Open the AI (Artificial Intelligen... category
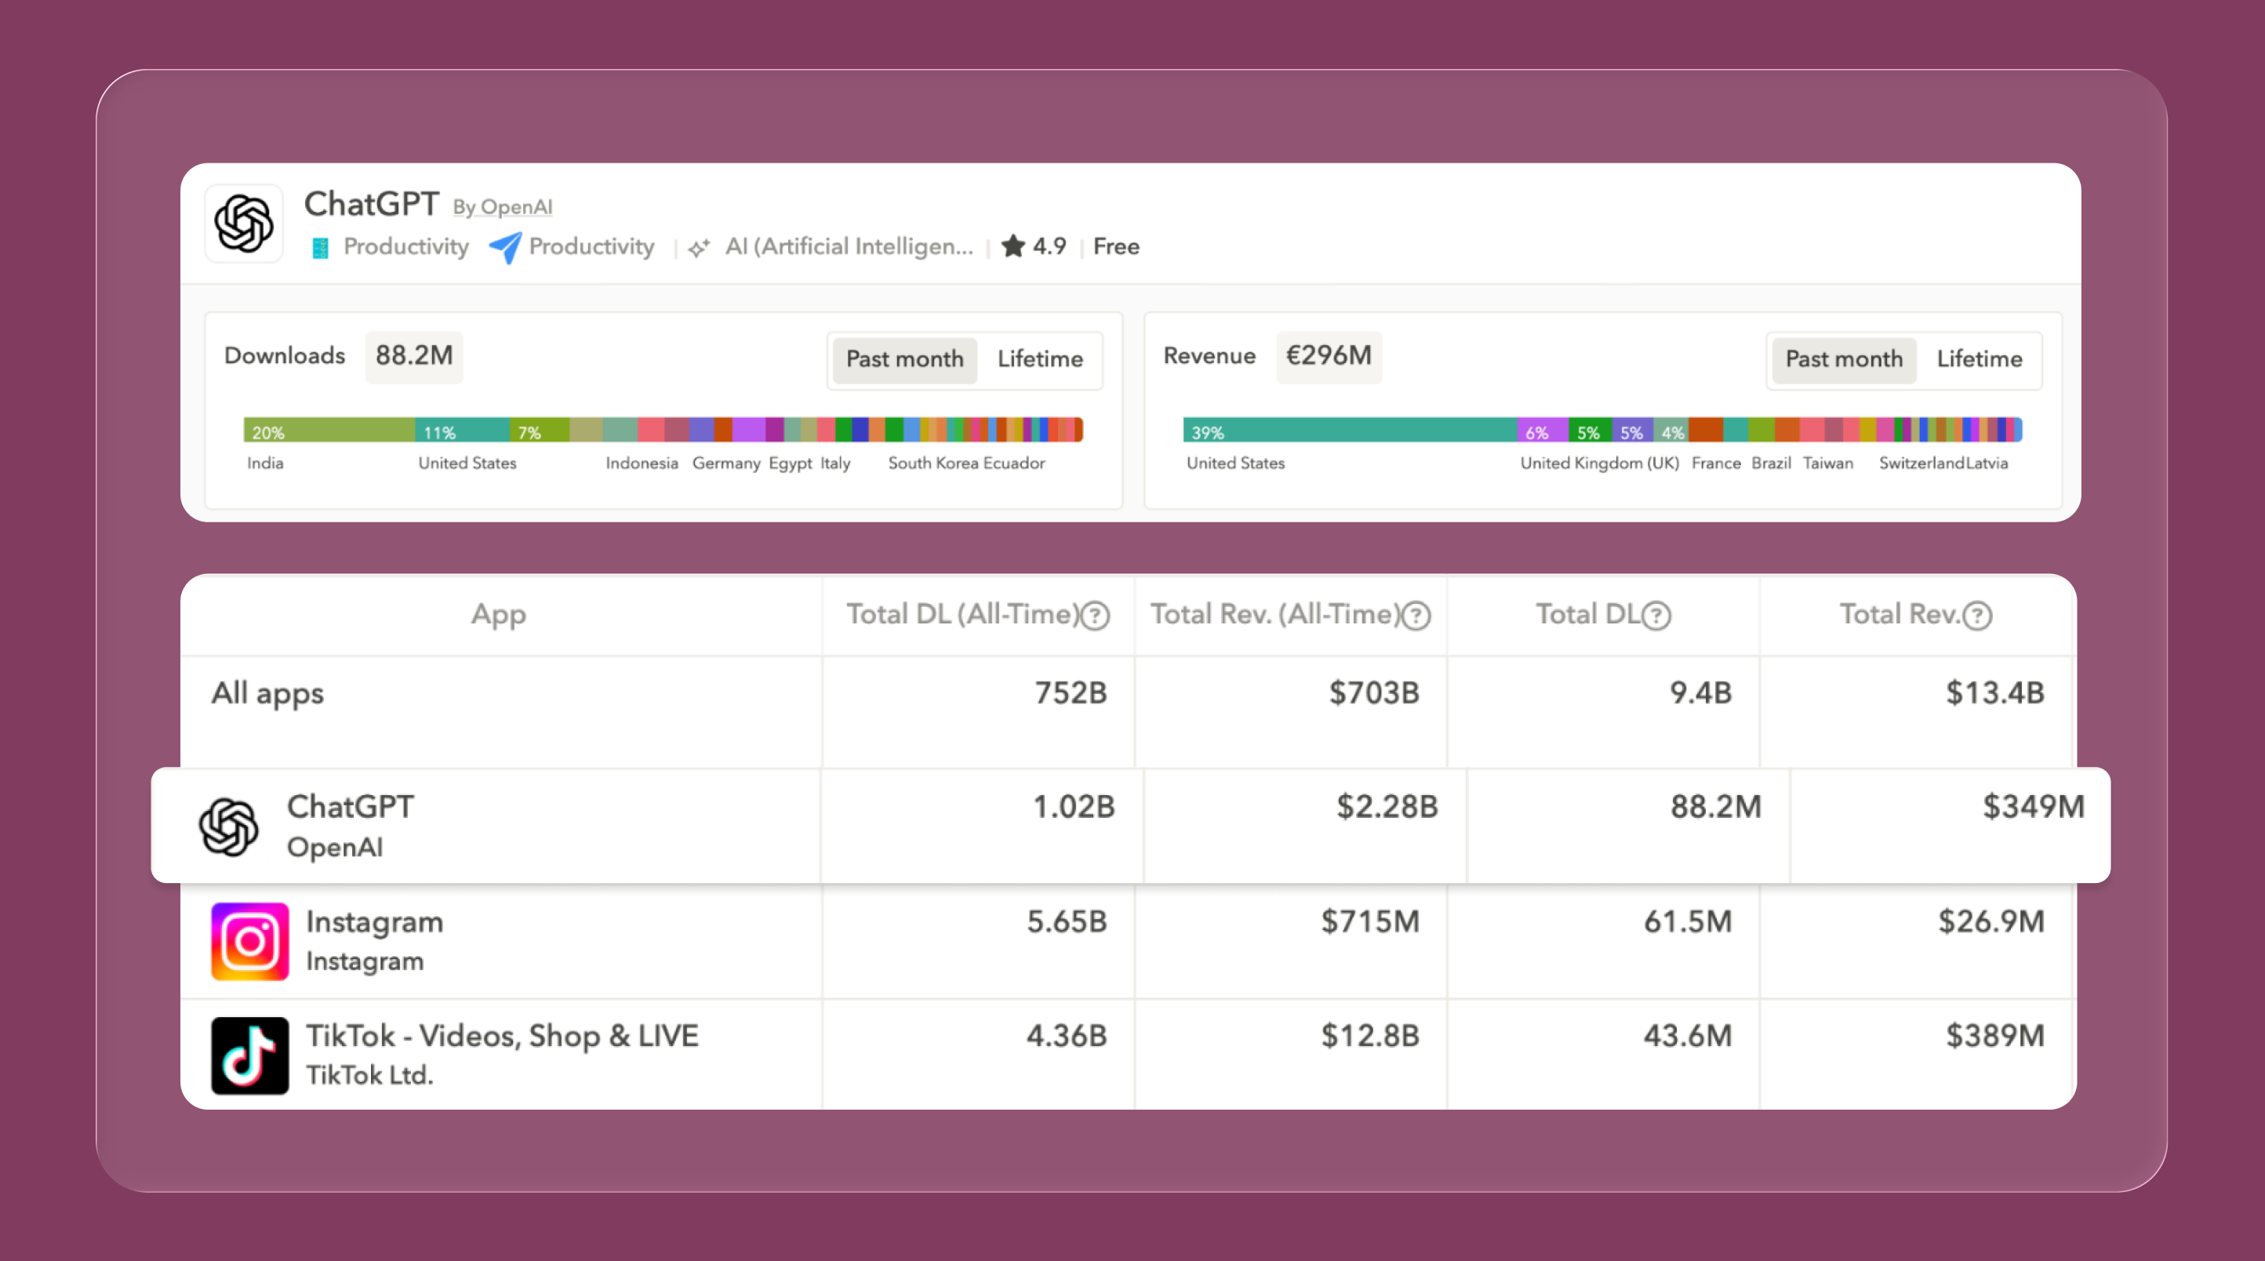 pyautogui.click(x=849, y=246)
